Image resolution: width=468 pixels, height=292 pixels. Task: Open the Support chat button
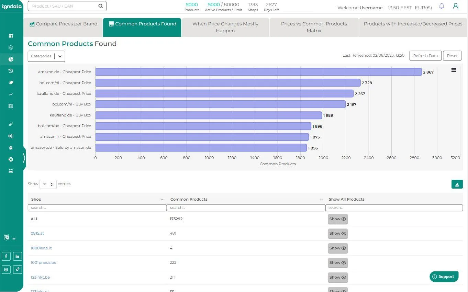[444, 277]
